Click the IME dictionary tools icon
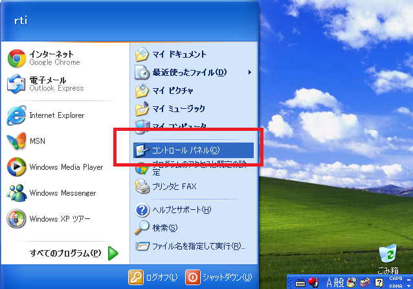The height and width of the screenshot is (289, 413). click(352, 283)
